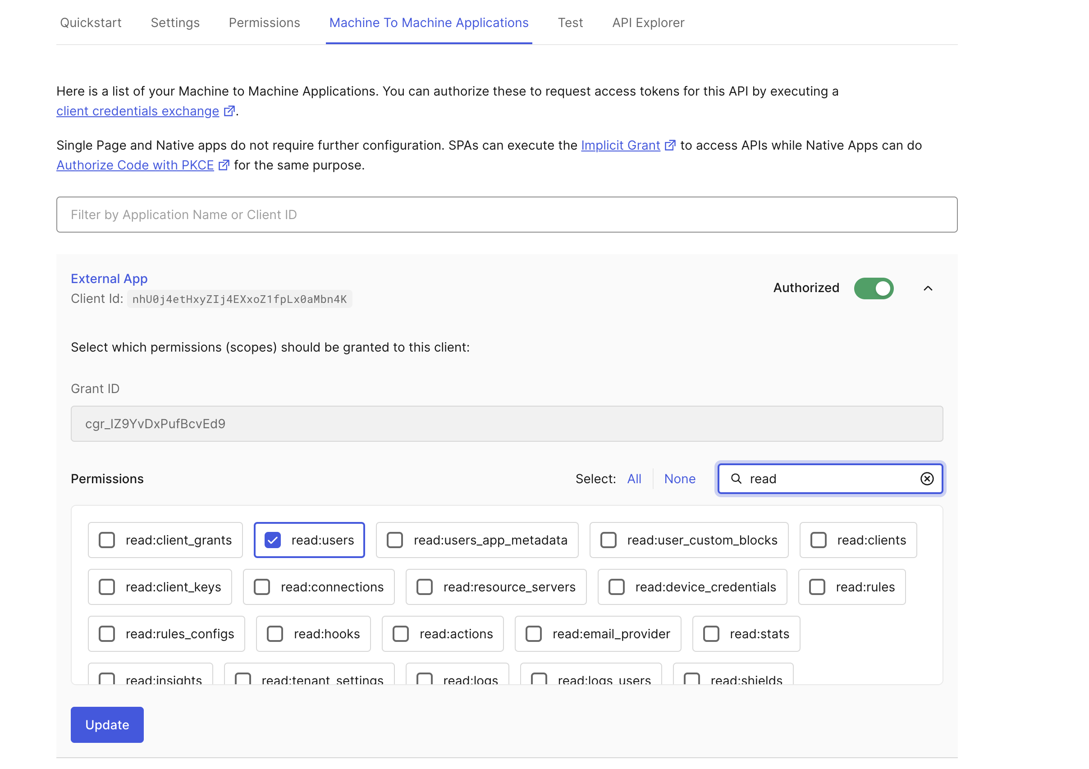Image resolution: width=1089 pixels, height=769 pixels.
Task: Switch to the Permissions tab
Action: coord(264,23)
